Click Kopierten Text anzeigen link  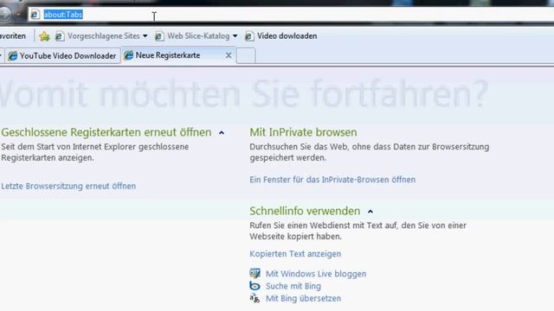click(x=295, y=254)
